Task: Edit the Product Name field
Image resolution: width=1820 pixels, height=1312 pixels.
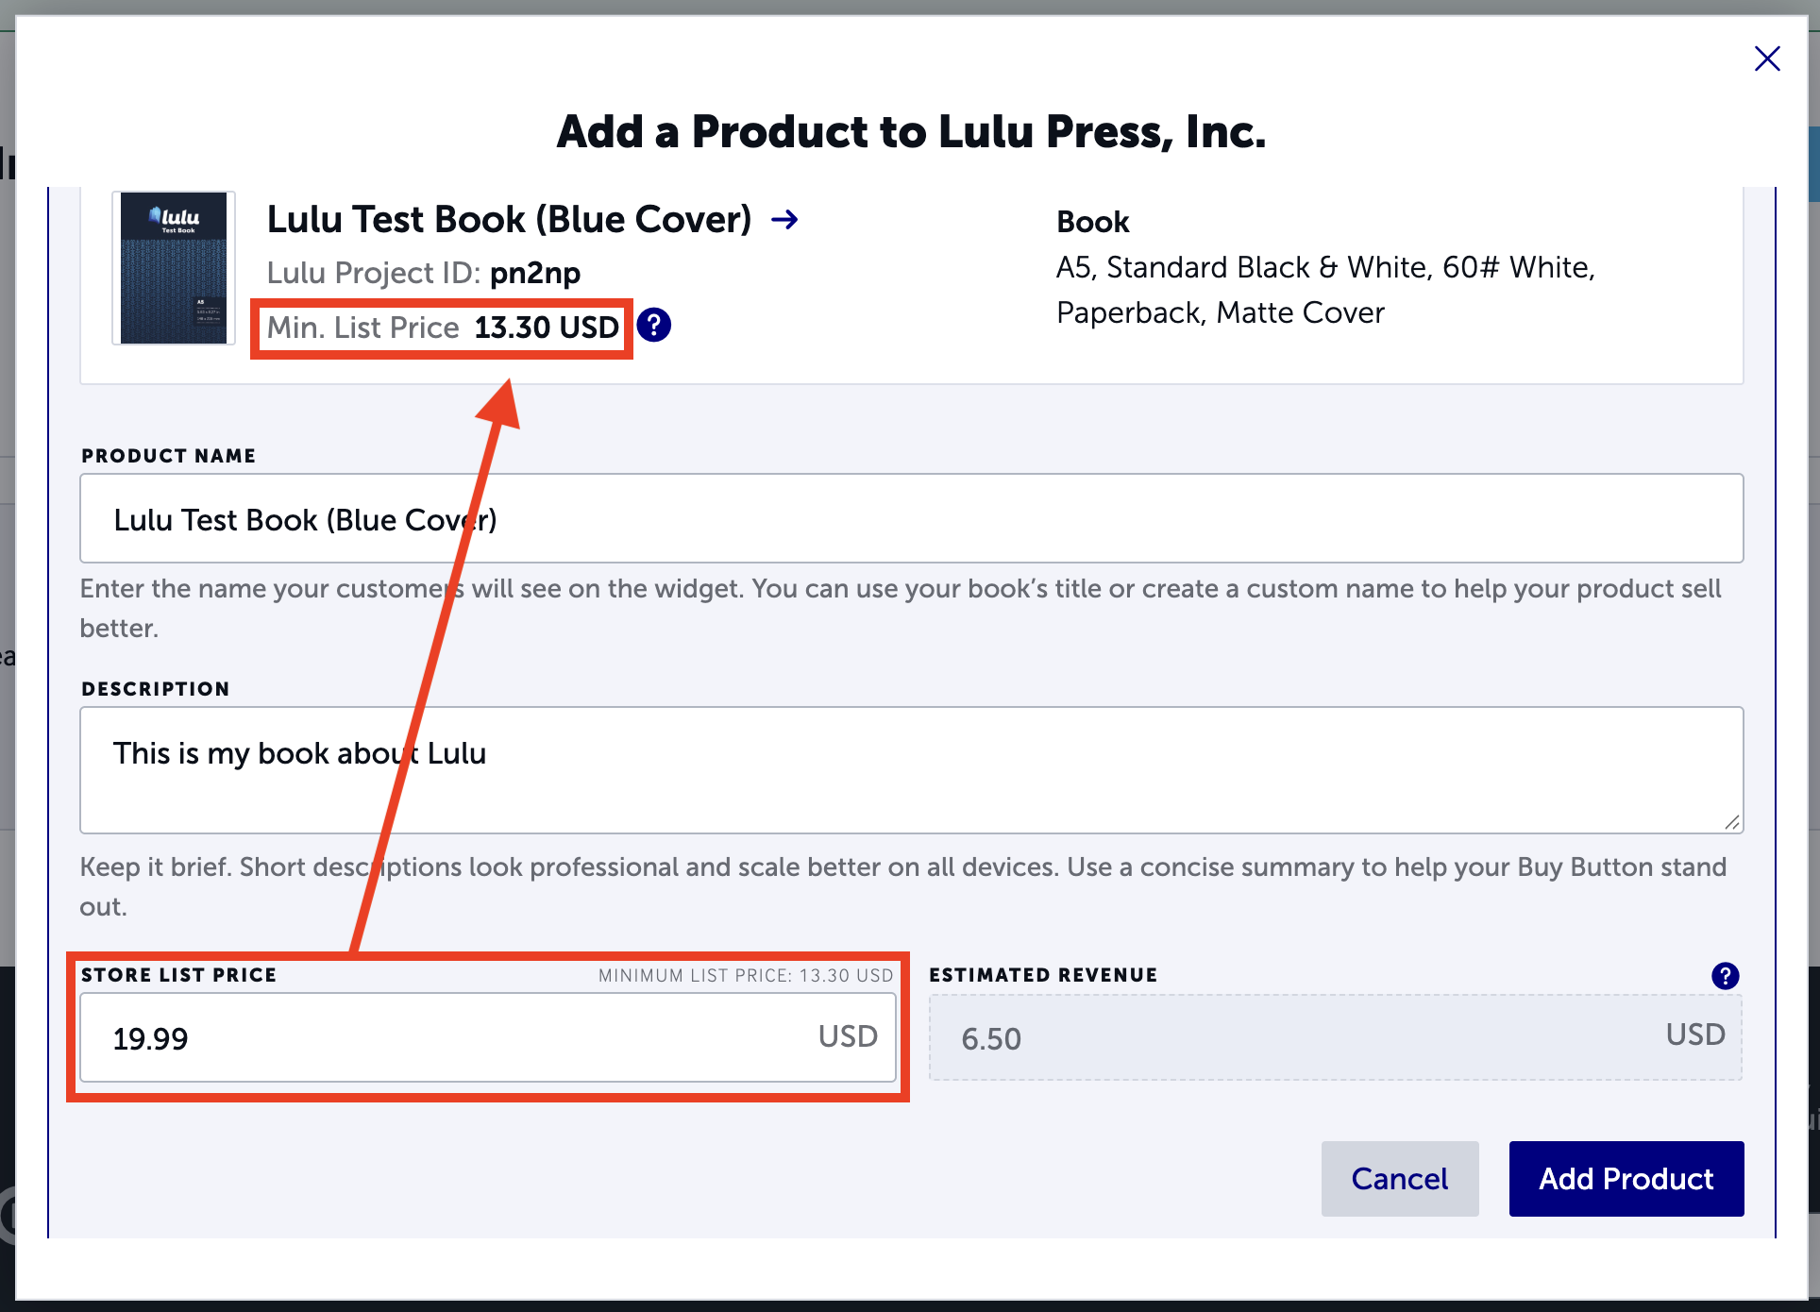Action: (911, 518)
